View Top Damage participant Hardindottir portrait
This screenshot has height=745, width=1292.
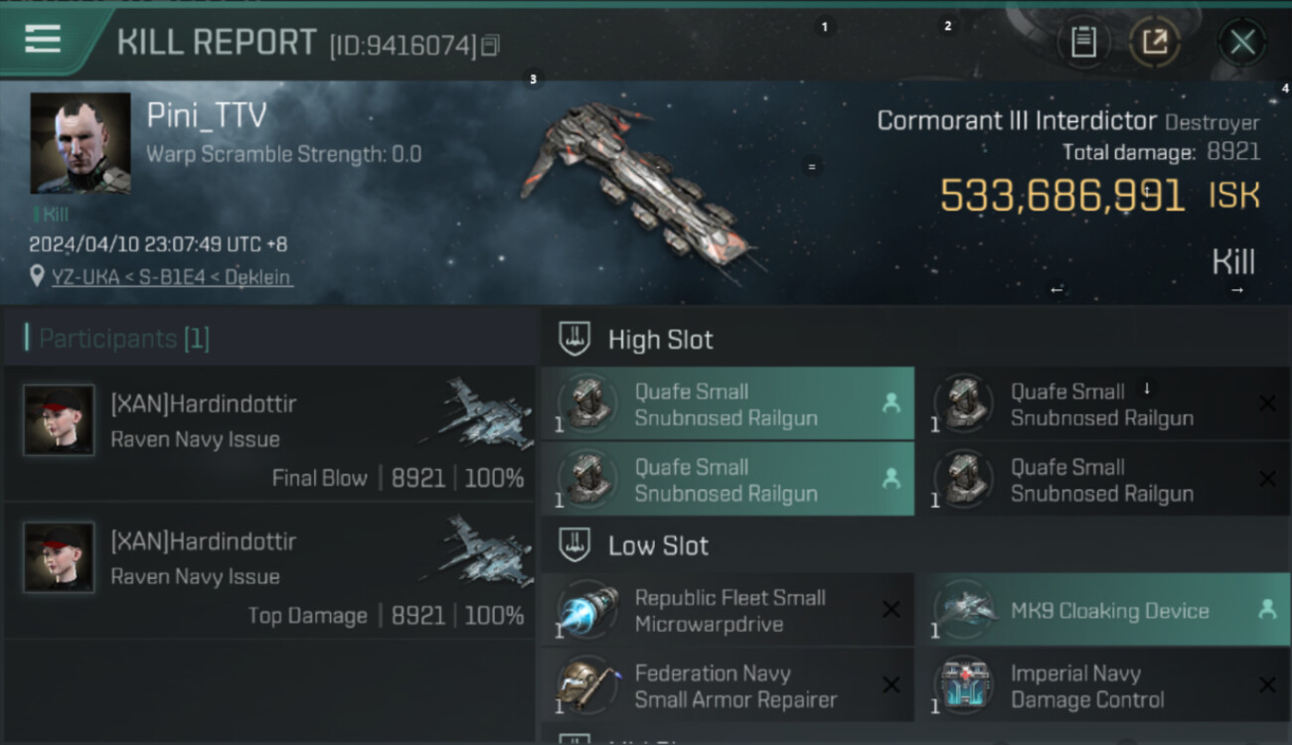point(60,557)
